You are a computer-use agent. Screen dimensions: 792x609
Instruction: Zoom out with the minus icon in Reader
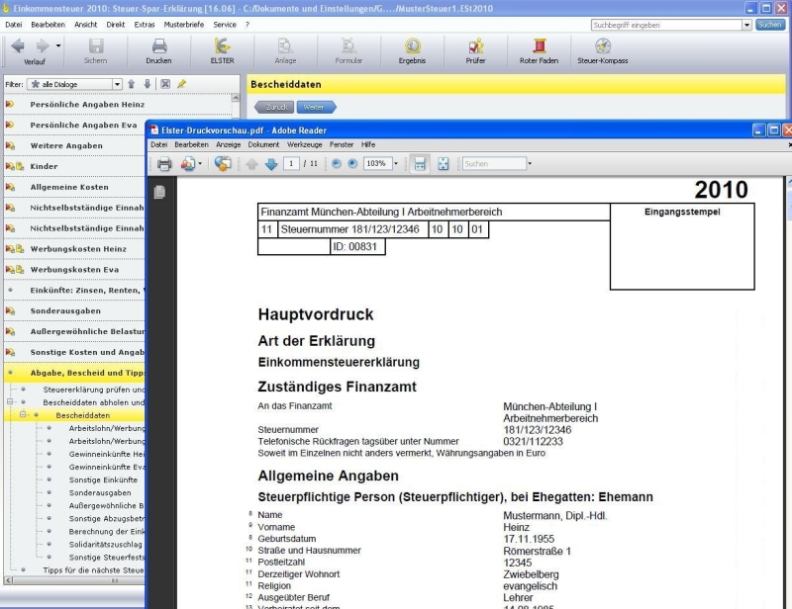337,163
